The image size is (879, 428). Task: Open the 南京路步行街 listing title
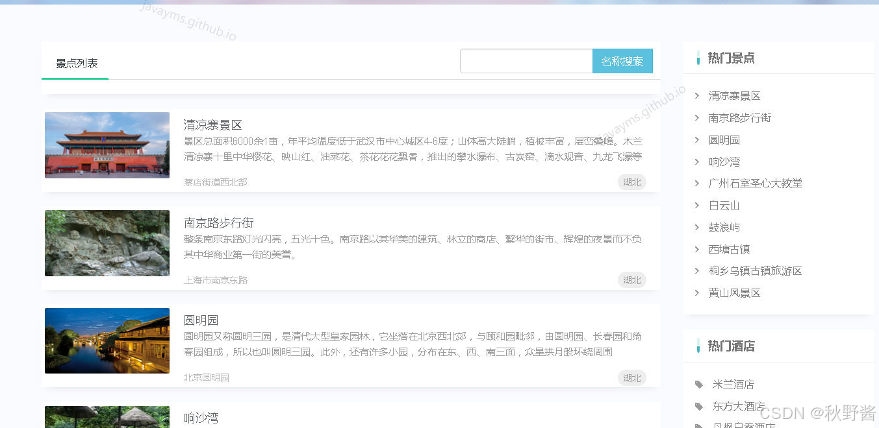coord(219,223)
